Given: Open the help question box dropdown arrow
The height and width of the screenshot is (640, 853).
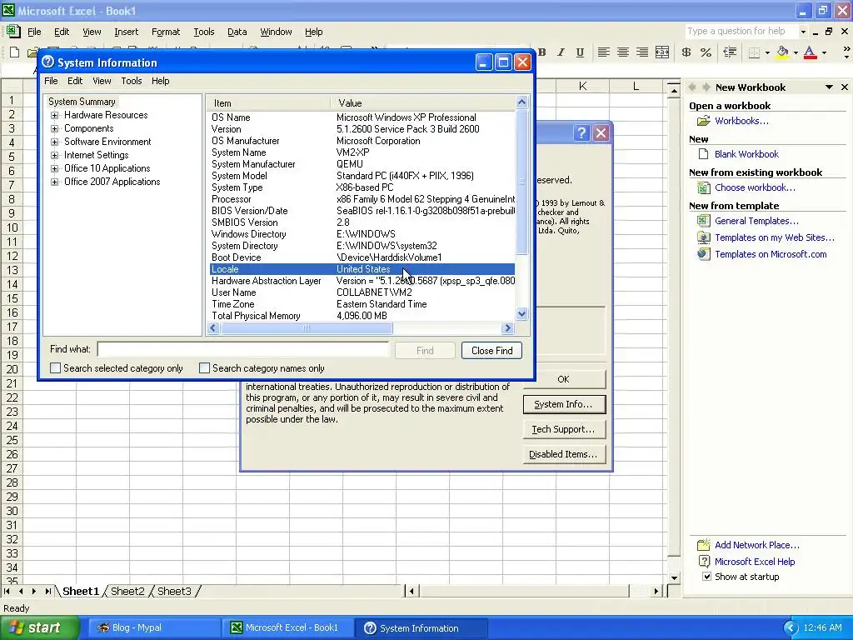Looking at the screenshot, I should [803, 32].
